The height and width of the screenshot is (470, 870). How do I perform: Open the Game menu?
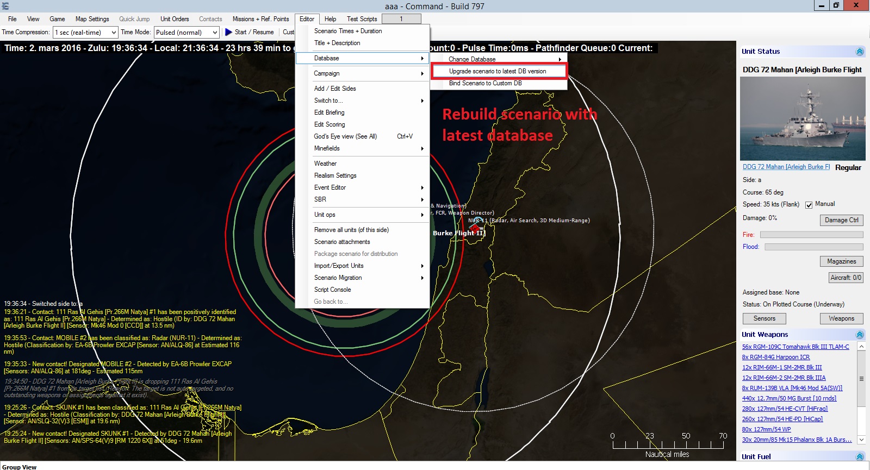pyautogui.click(x=57, y=19)
